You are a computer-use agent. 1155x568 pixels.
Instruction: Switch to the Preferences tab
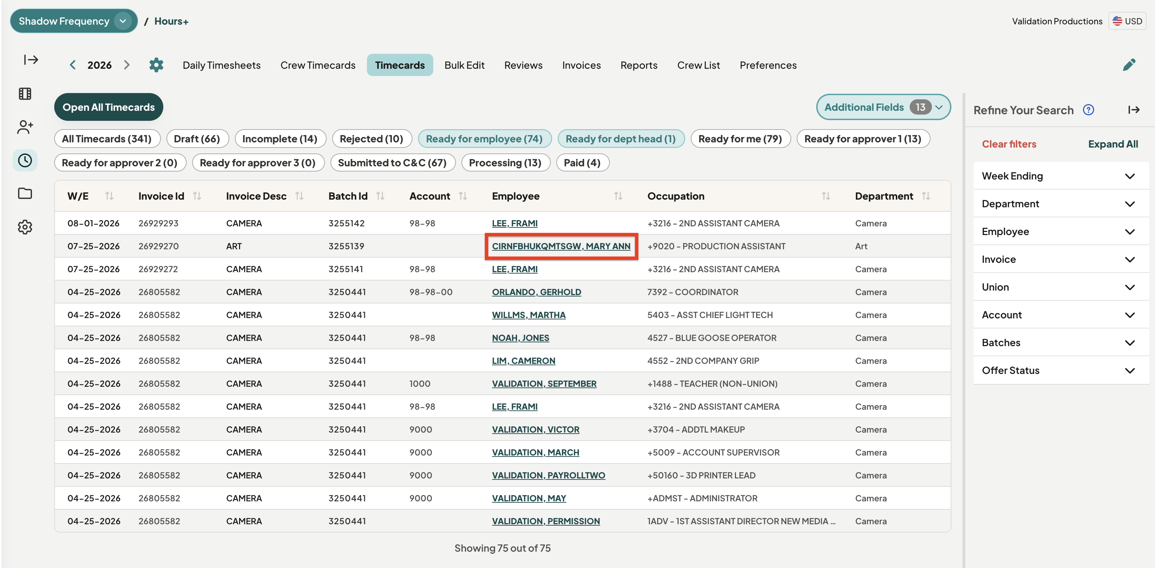coord(768,65)
